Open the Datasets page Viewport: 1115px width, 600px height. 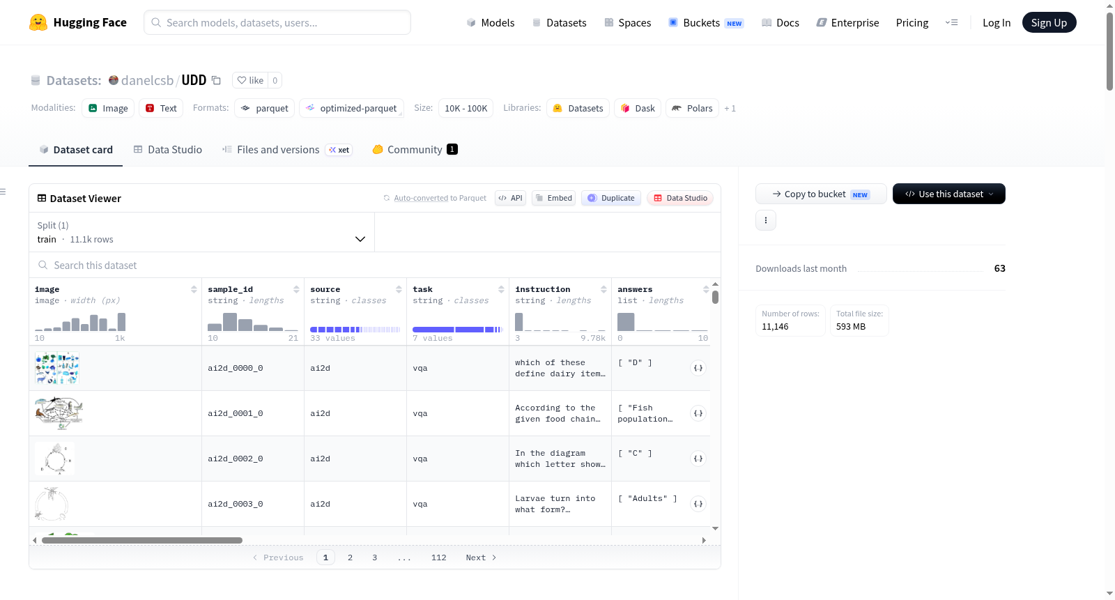pos(560,22)
